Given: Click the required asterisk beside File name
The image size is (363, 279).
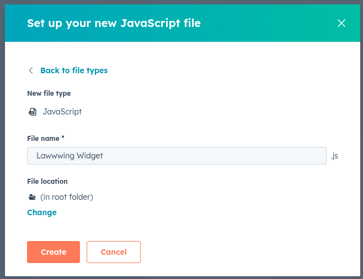Looking at the screenshot, I should tap(63, 138).
